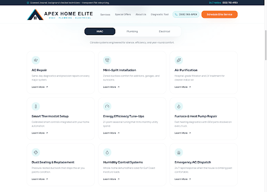
Task: Click the phone number button in header
Action: (x=186, y=15)
